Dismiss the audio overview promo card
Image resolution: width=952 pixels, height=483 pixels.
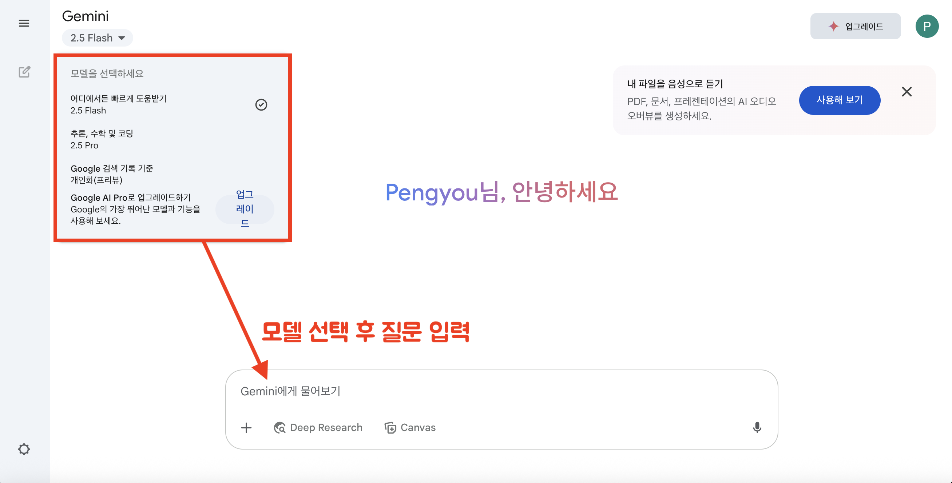907,92
